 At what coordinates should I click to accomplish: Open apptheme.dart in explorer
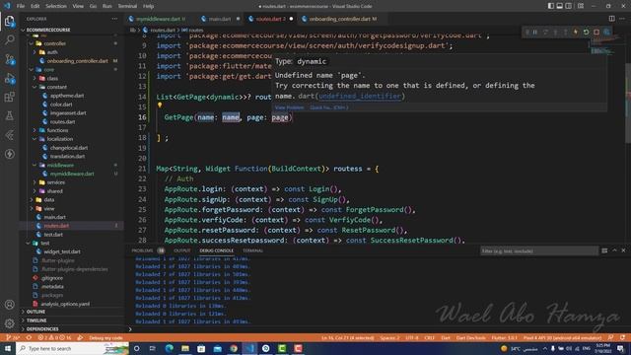tap(67, 96)
